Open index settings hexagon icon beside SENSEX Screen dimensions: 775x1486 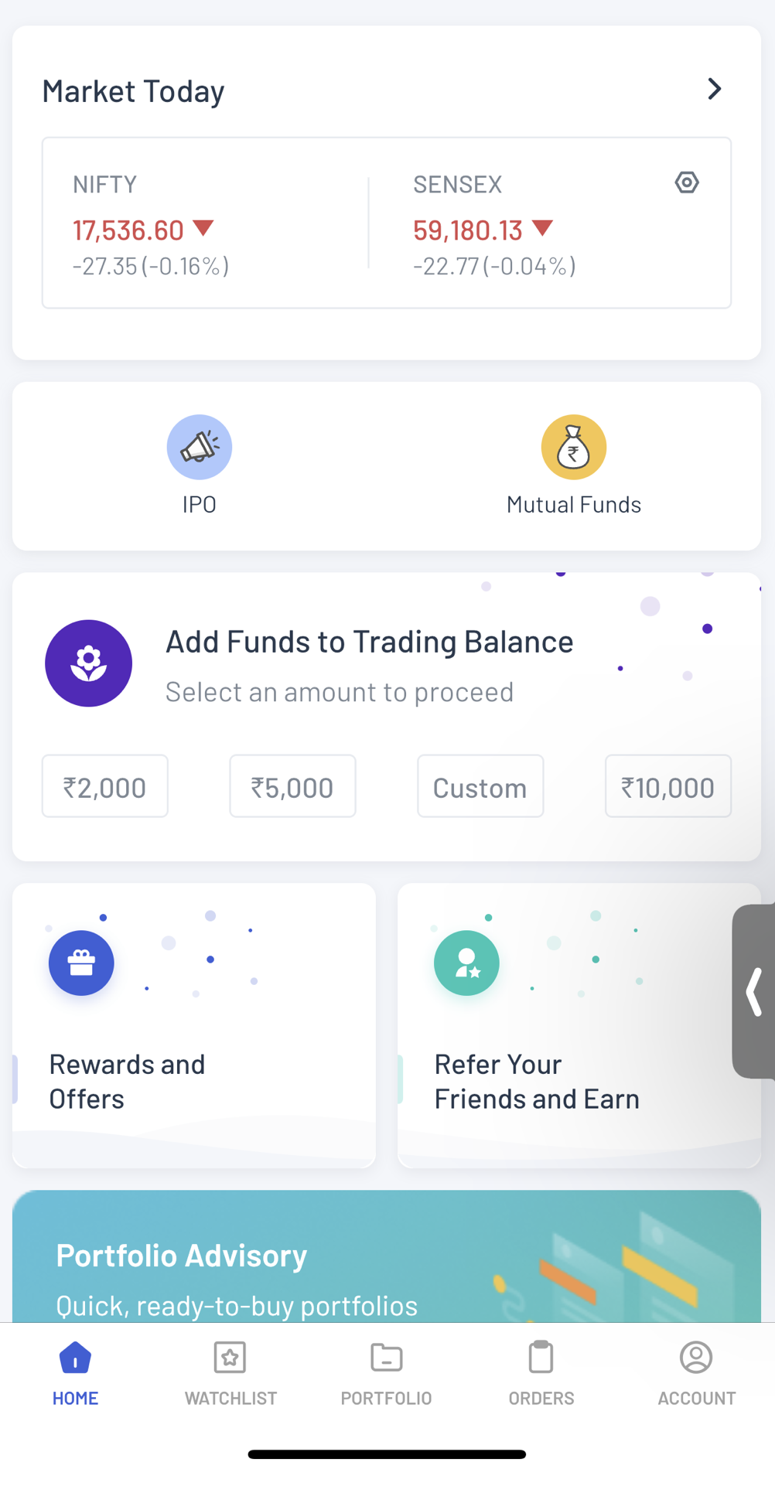coord(686,182)
